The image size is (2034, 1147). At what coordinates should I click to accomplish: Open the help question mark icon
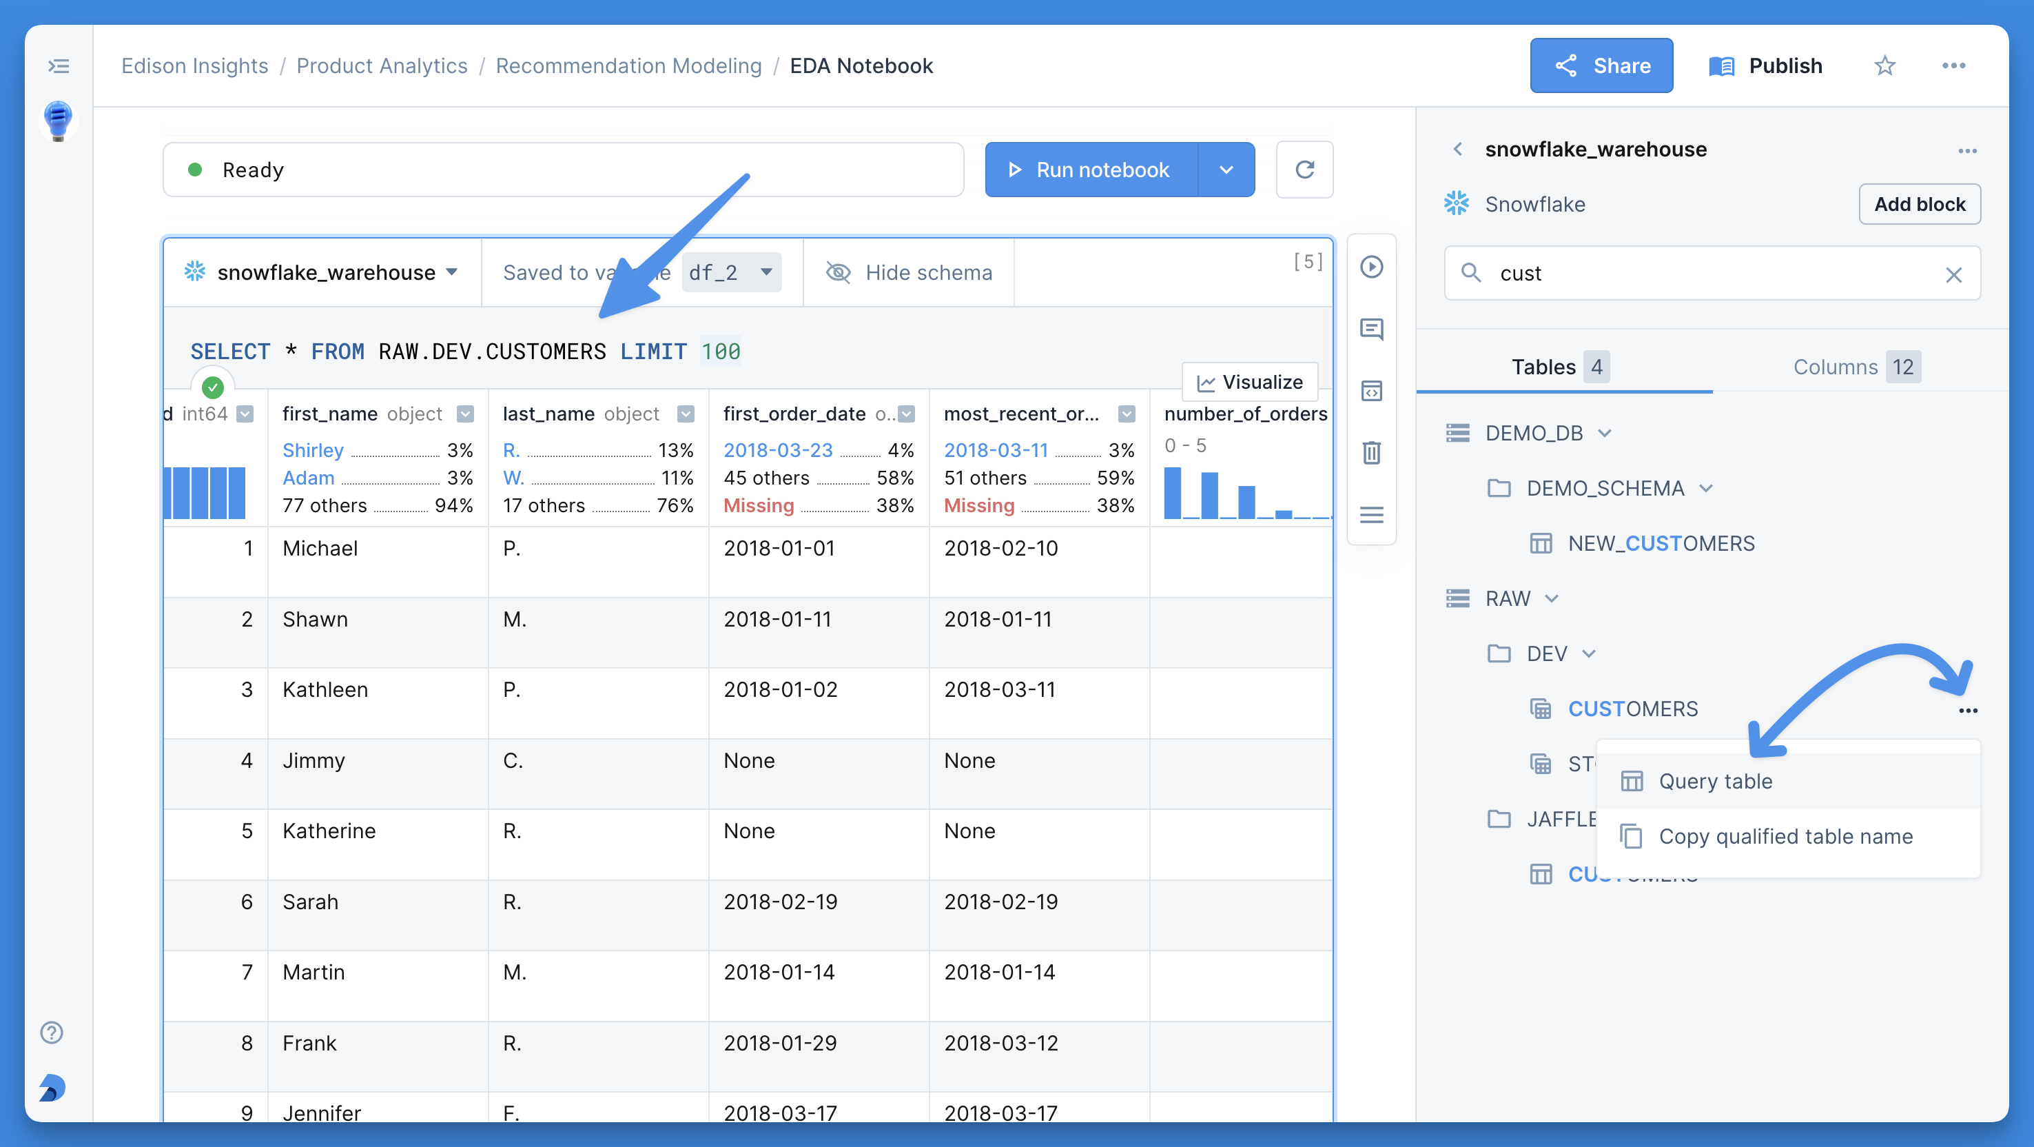click(52, 1033)
